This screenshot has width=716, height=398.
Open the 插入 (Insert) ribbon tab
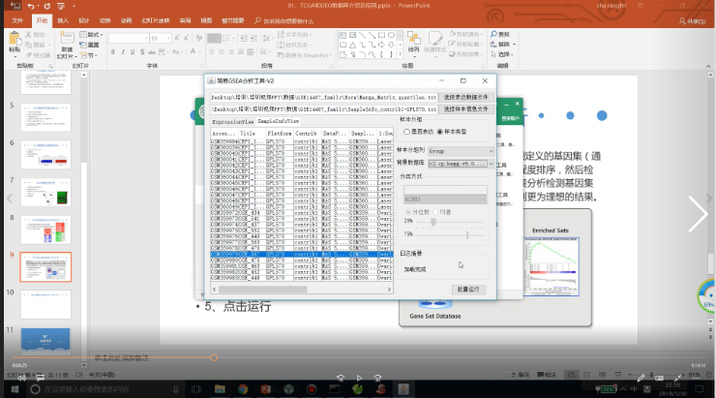62,19
